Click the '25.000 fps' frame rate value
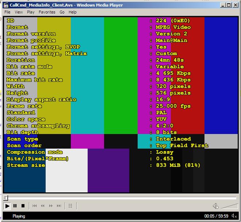Image resolution: width=241 pixels, height=222 pixels. 173,106
